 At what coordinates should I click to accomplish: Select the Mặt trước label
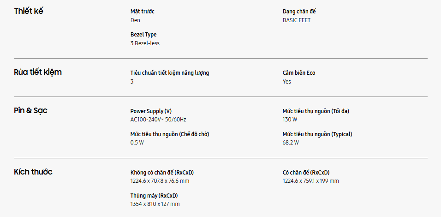143,12
